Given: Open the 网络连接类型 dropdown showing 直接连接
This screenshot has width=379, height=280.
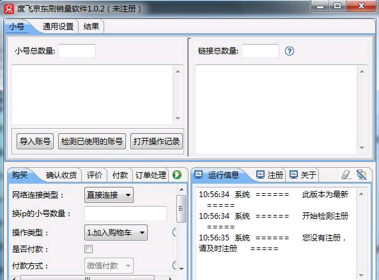Looking at the screenshot, I should (109, 195).
